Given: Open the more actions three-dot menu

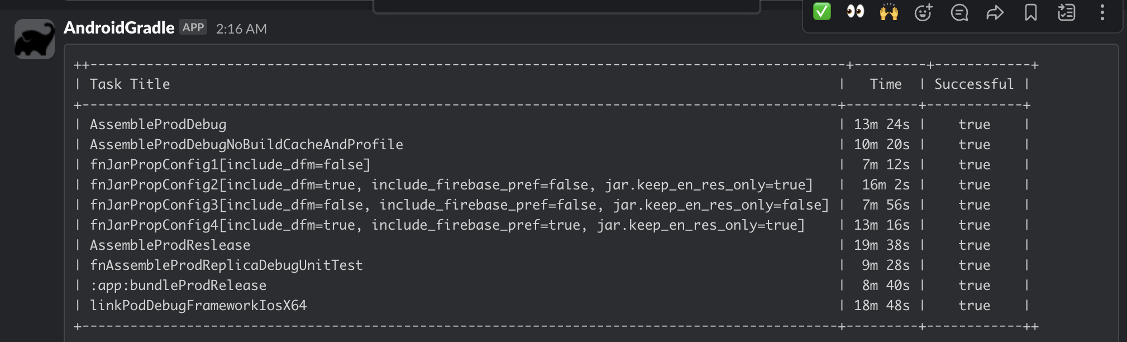Looking at the screenshot, I should click(x=1102, y=12).
